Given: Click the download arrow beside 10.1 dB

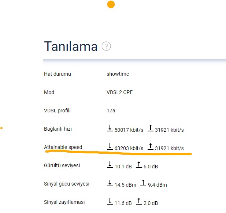Looking at the screenshot, I should point(110,165).
